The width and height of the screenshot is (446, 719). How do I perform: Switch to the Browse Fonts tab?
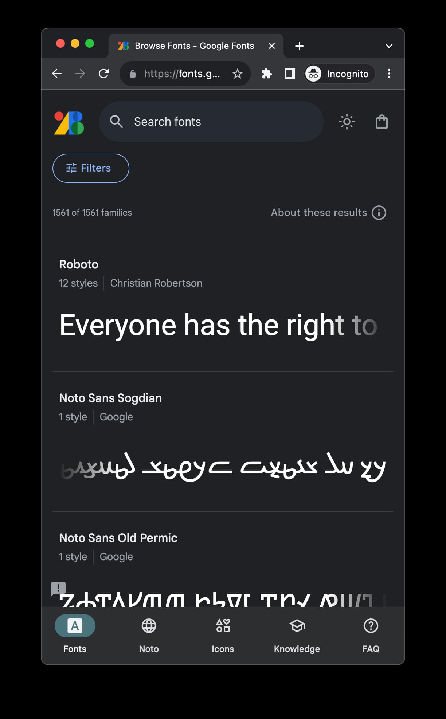point(189,46)
